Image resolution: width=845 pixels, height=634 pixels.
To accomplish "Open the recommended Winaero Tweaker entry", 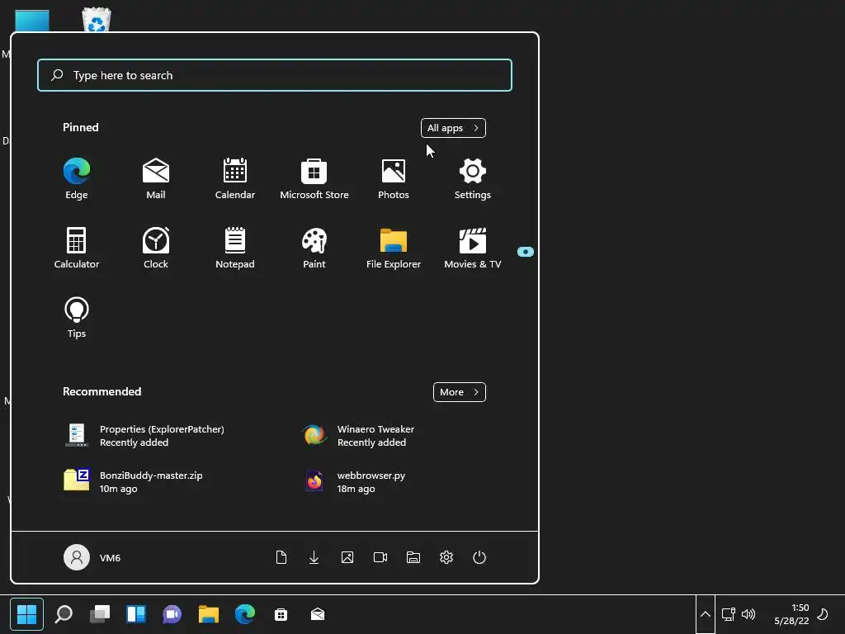I will click(360, 436).
